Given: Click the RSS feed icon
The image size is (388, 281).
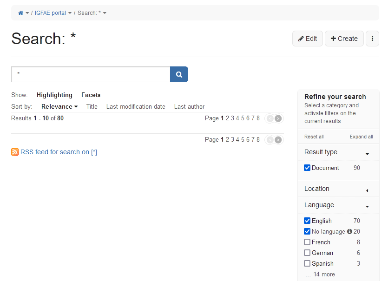Looking at the screenshot, I should click(15, 152).
